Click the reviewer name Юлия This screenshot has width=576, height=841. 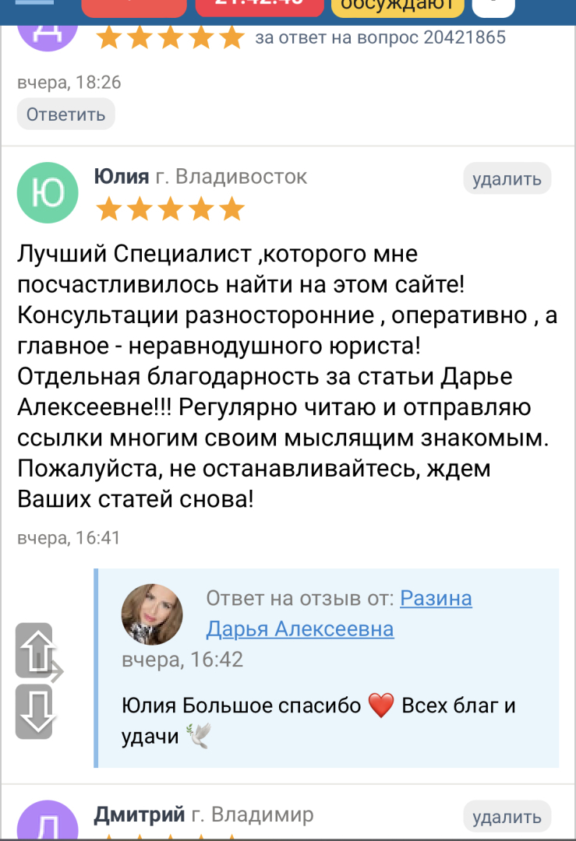(121, 177)
